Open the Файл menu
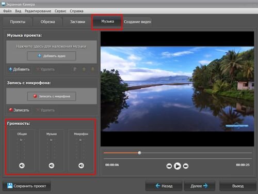 [x=7, y=11]
